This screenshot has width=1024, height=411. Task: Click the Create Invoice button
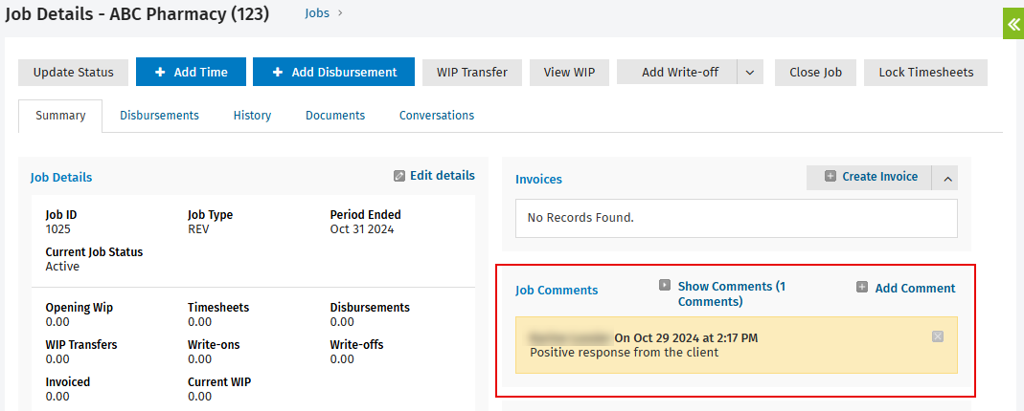[x=869, y=177]
